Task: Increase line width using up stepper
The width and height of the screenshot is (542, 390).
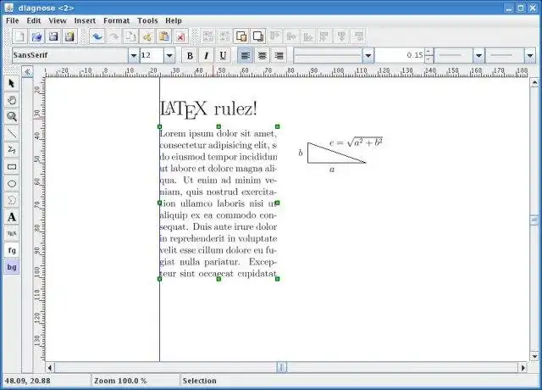Action: coord(429,52)
